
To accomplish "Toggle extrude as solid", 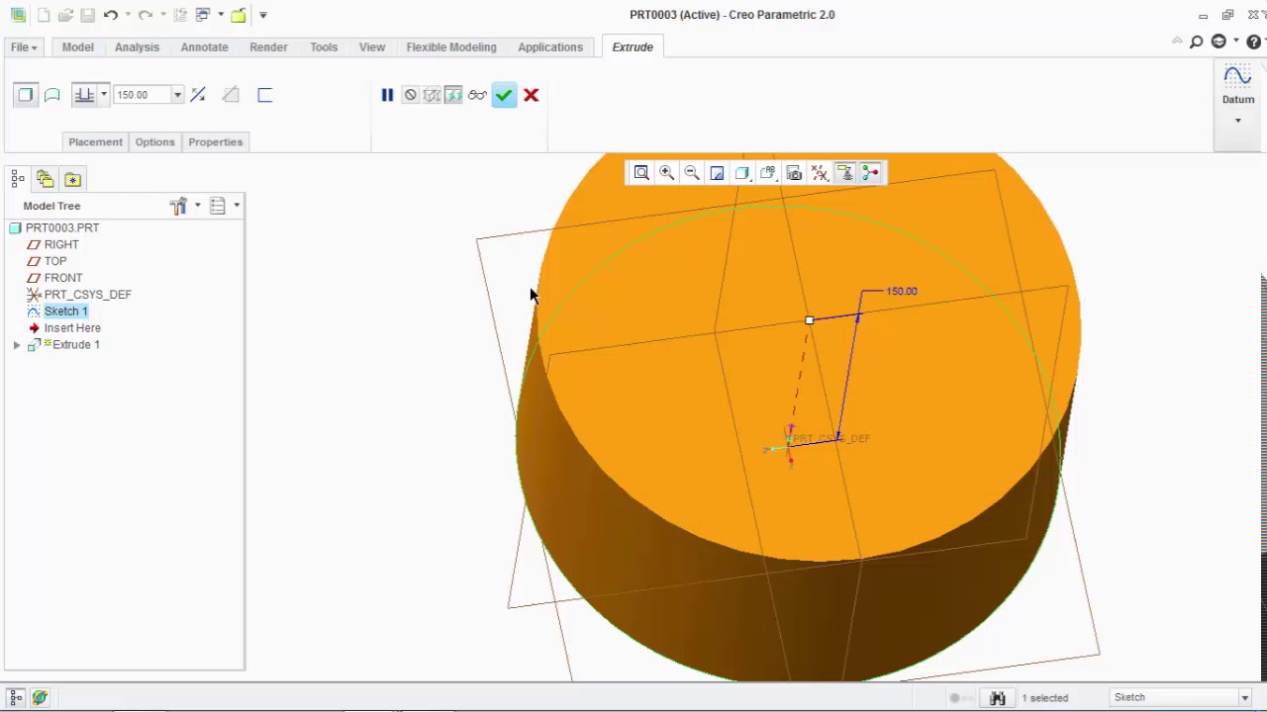I will click(x=26, y=94).
